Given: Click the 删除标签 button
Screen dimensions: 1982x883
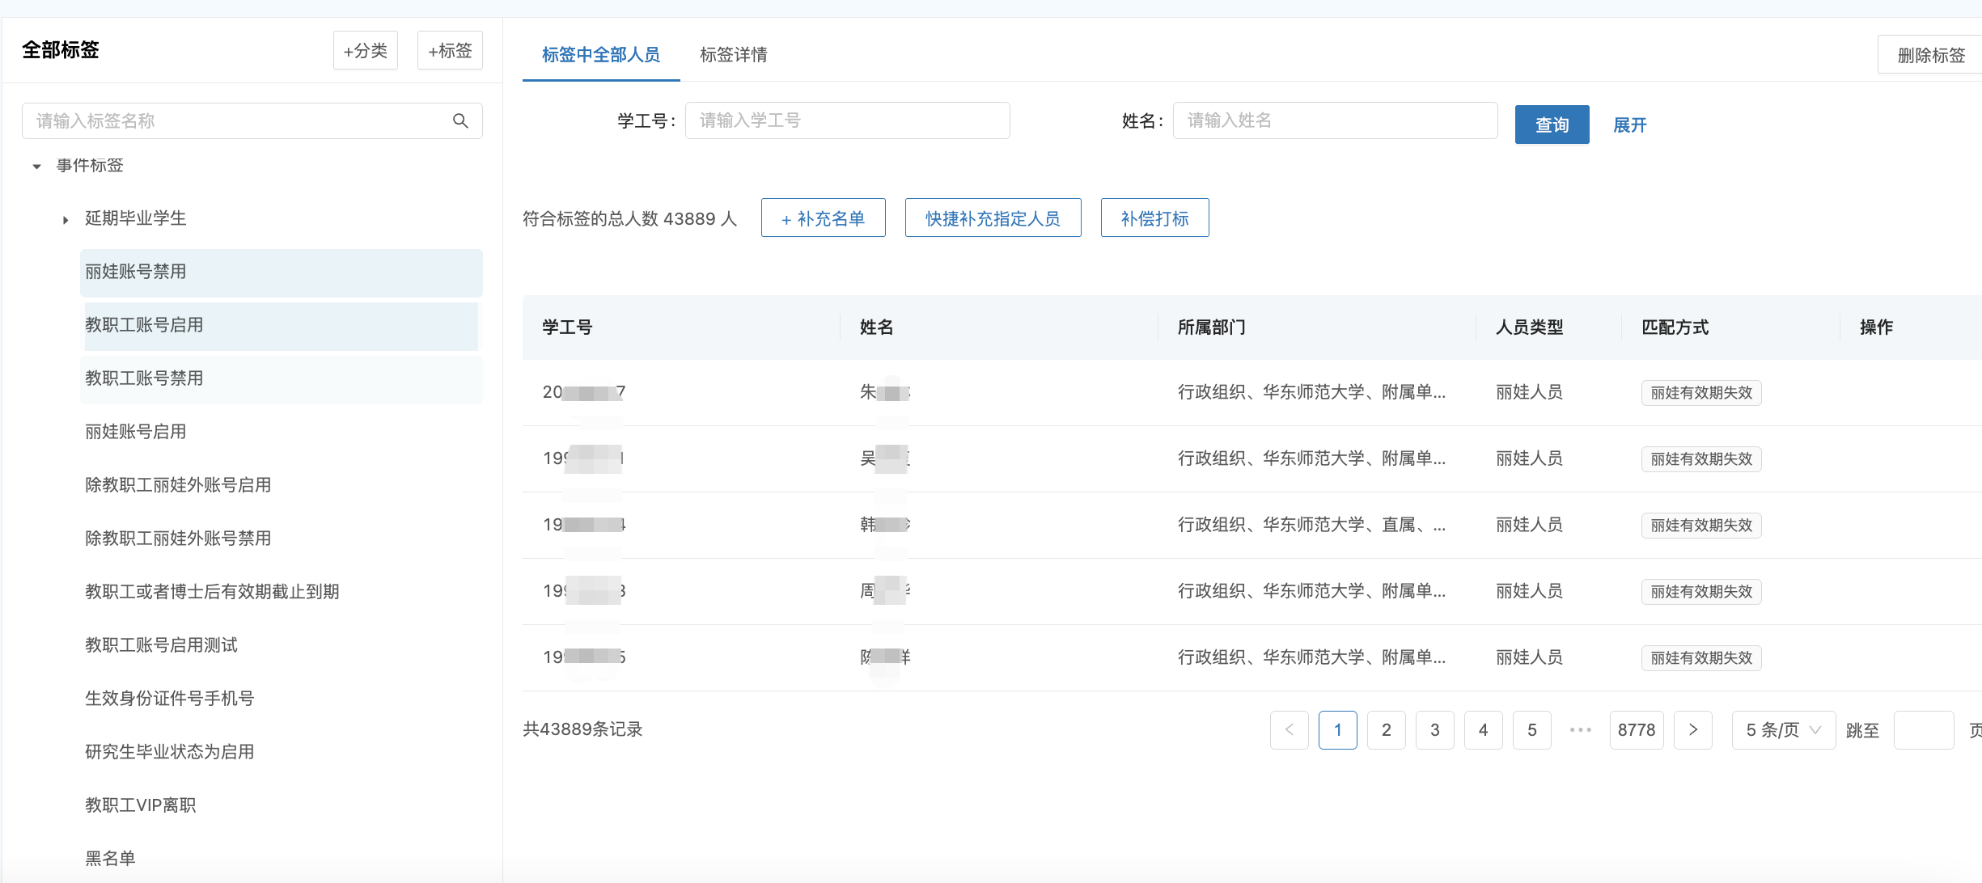Looking at the screenshot, I should 1931,55.
